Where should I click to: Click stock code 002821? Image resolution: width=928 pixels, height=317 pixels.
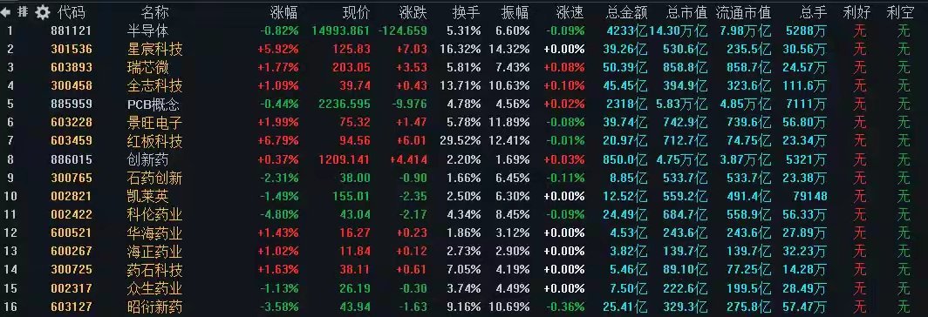[72, 196]
